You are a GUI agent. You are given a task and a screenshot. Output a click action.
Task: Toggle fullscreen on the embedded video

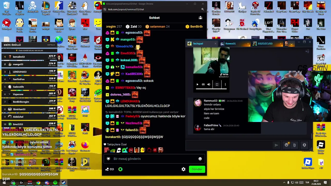tap(217, 84)
